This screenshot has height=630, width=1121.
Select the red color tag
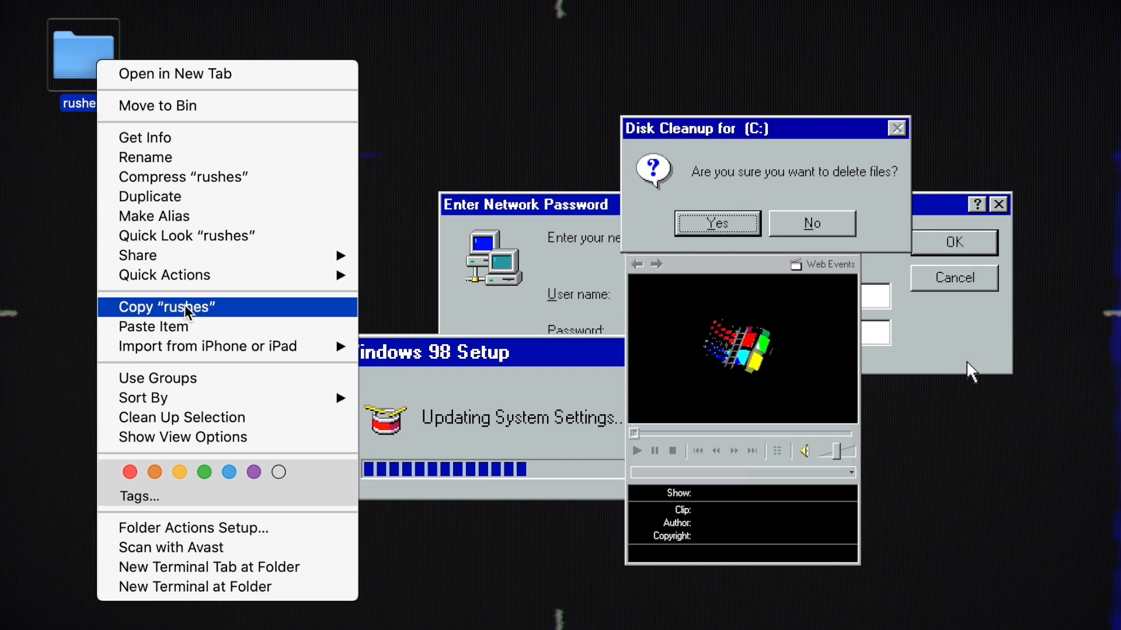[130, 471]
